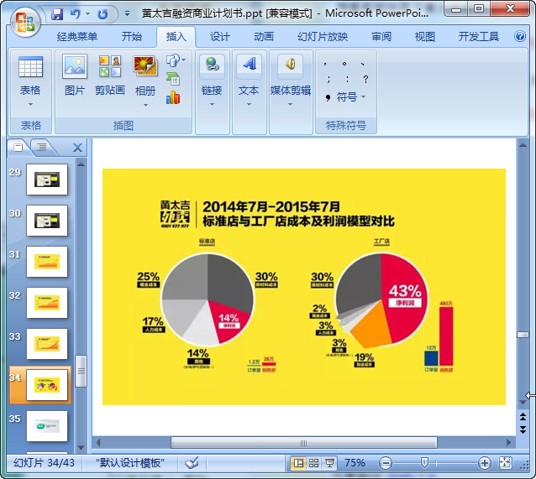Select slide 31 thumbnail
This screenshot has width=536, height=479.
(x=47, y=262)
